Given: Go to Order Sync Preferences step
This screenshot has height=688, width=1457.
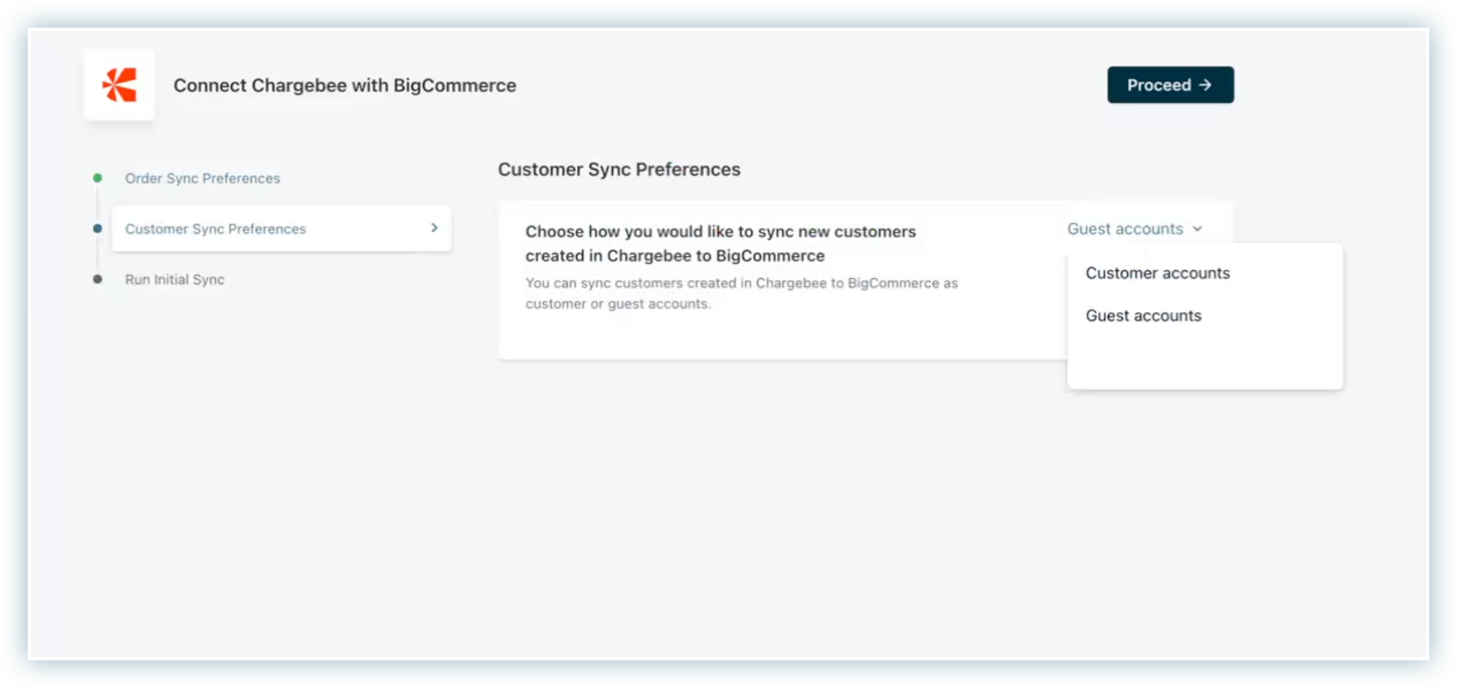Looking at the screenshot, I should click(x=202, y=178).
